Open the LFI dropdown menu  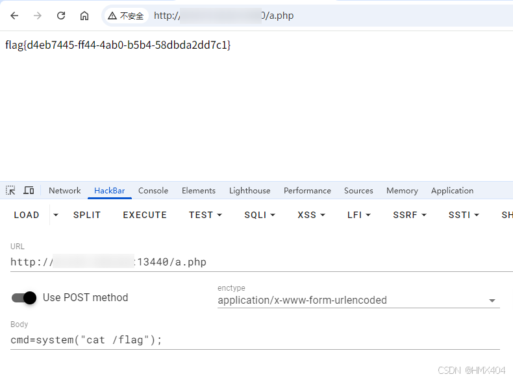(x=359, y=215)
